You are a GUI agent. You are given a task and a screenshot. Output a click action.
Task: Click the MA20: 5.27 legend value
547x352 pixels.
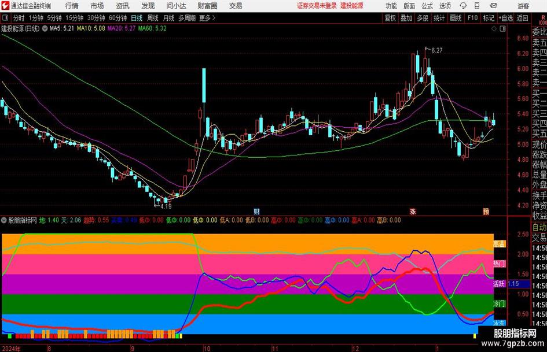pos(122,28)
